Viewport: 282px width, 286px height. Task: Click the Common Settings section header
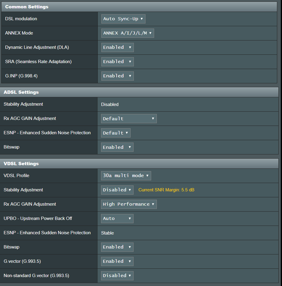pos(27,7)
